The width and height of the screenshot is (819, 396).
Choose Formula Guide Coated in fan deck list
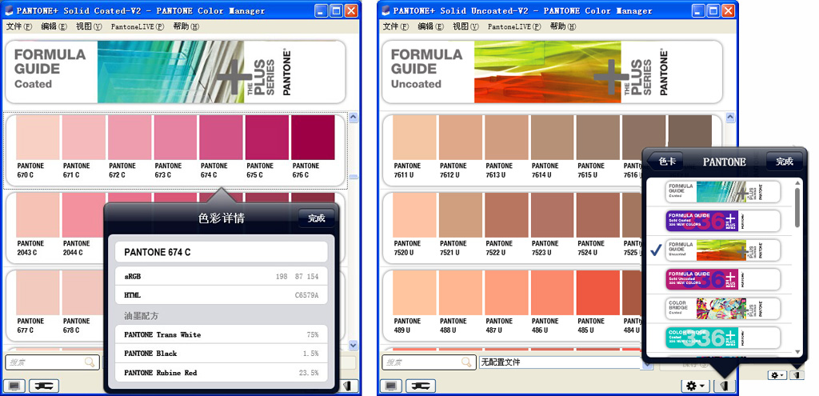tap(723, 191)
